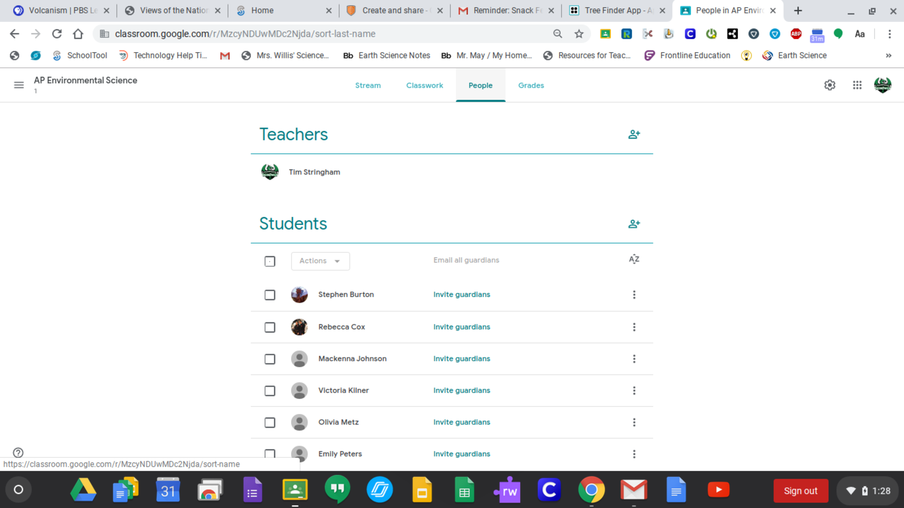Open class settings gear icon
Image resolution: width=904 pixels, height=508 pixels.
tap(829, 85)
